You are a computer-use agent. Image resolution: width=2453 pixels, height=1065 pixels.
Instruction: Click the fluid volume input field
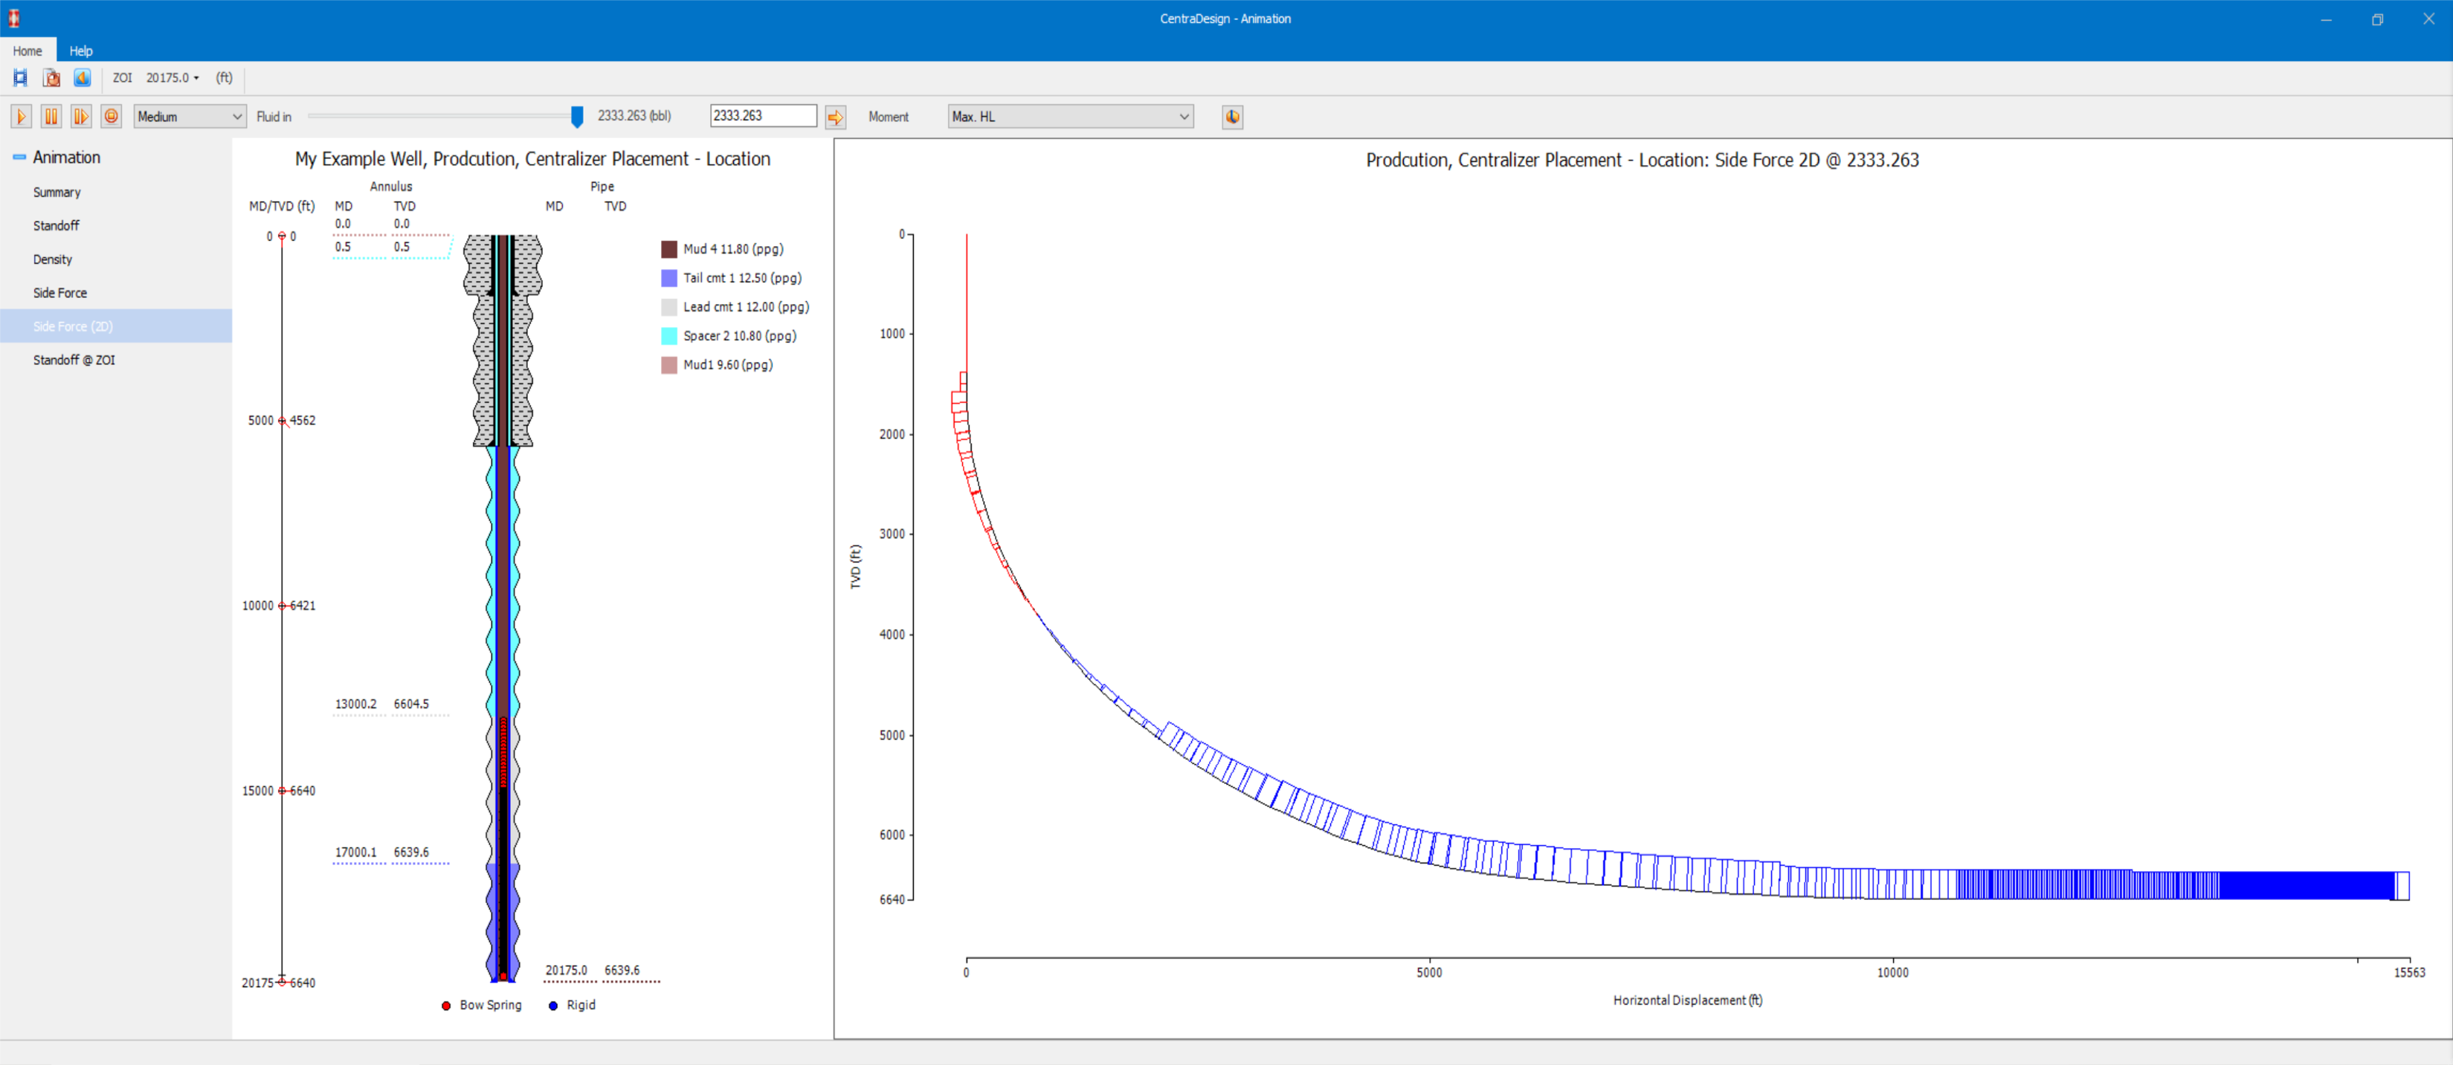point(762,116)
